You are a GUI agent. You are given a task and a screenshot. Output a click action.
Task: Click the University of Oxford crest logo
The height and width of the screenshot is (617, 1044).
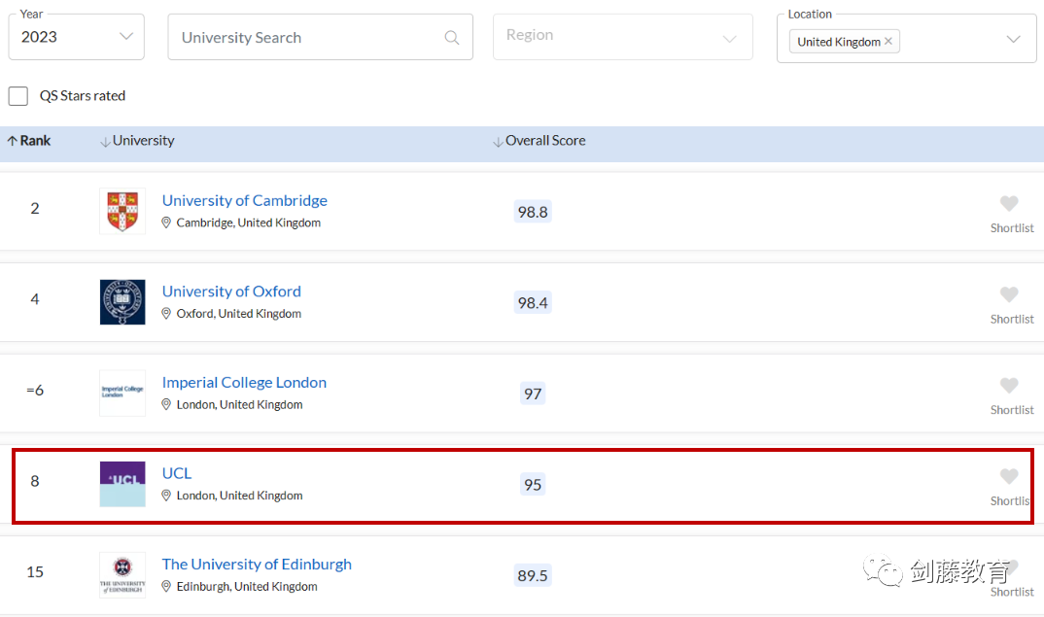122,302
